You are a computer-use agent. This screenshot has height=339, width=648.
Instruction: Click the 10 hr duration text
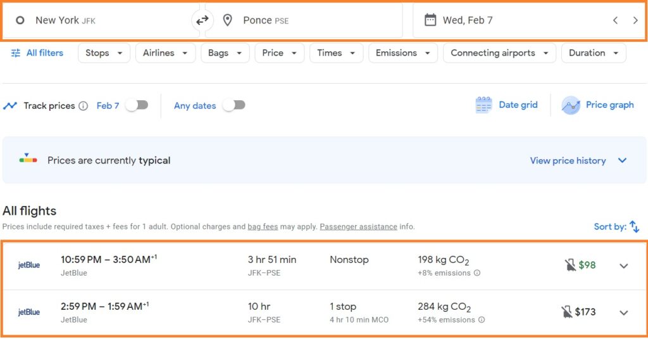coord(259,306)
